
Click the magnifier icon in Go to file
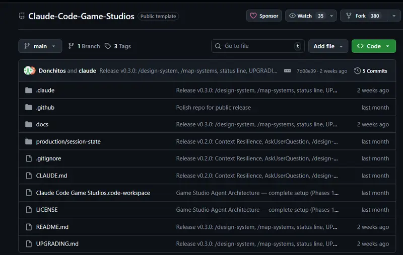(218, 46)
